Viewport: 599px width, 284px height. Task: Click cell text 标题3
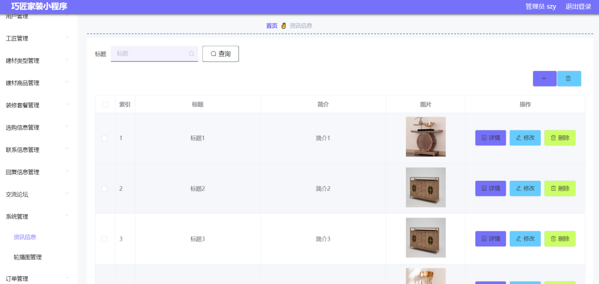click(198, 239)
